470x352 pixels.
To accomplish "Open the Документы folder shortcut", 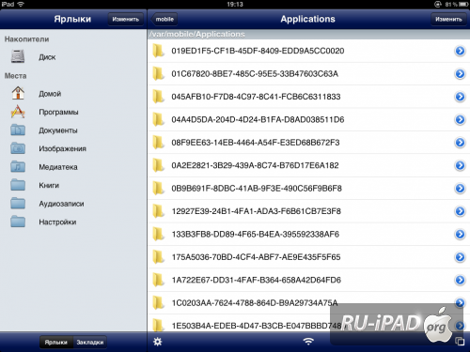I will pos(73,130).
